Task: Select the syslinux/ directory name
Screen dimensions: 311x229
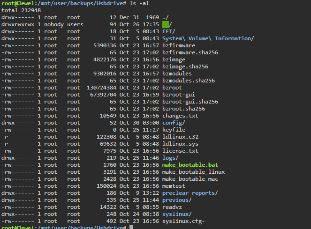Action: (x=177, y=214)
